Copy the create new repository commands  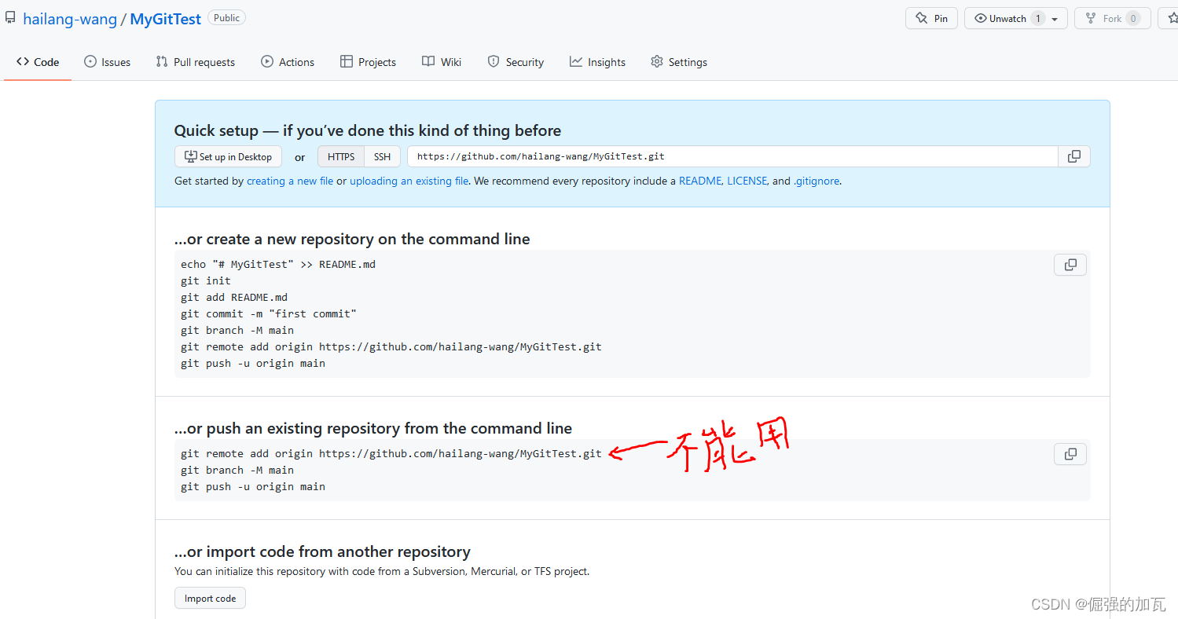tap(1070, 265)
